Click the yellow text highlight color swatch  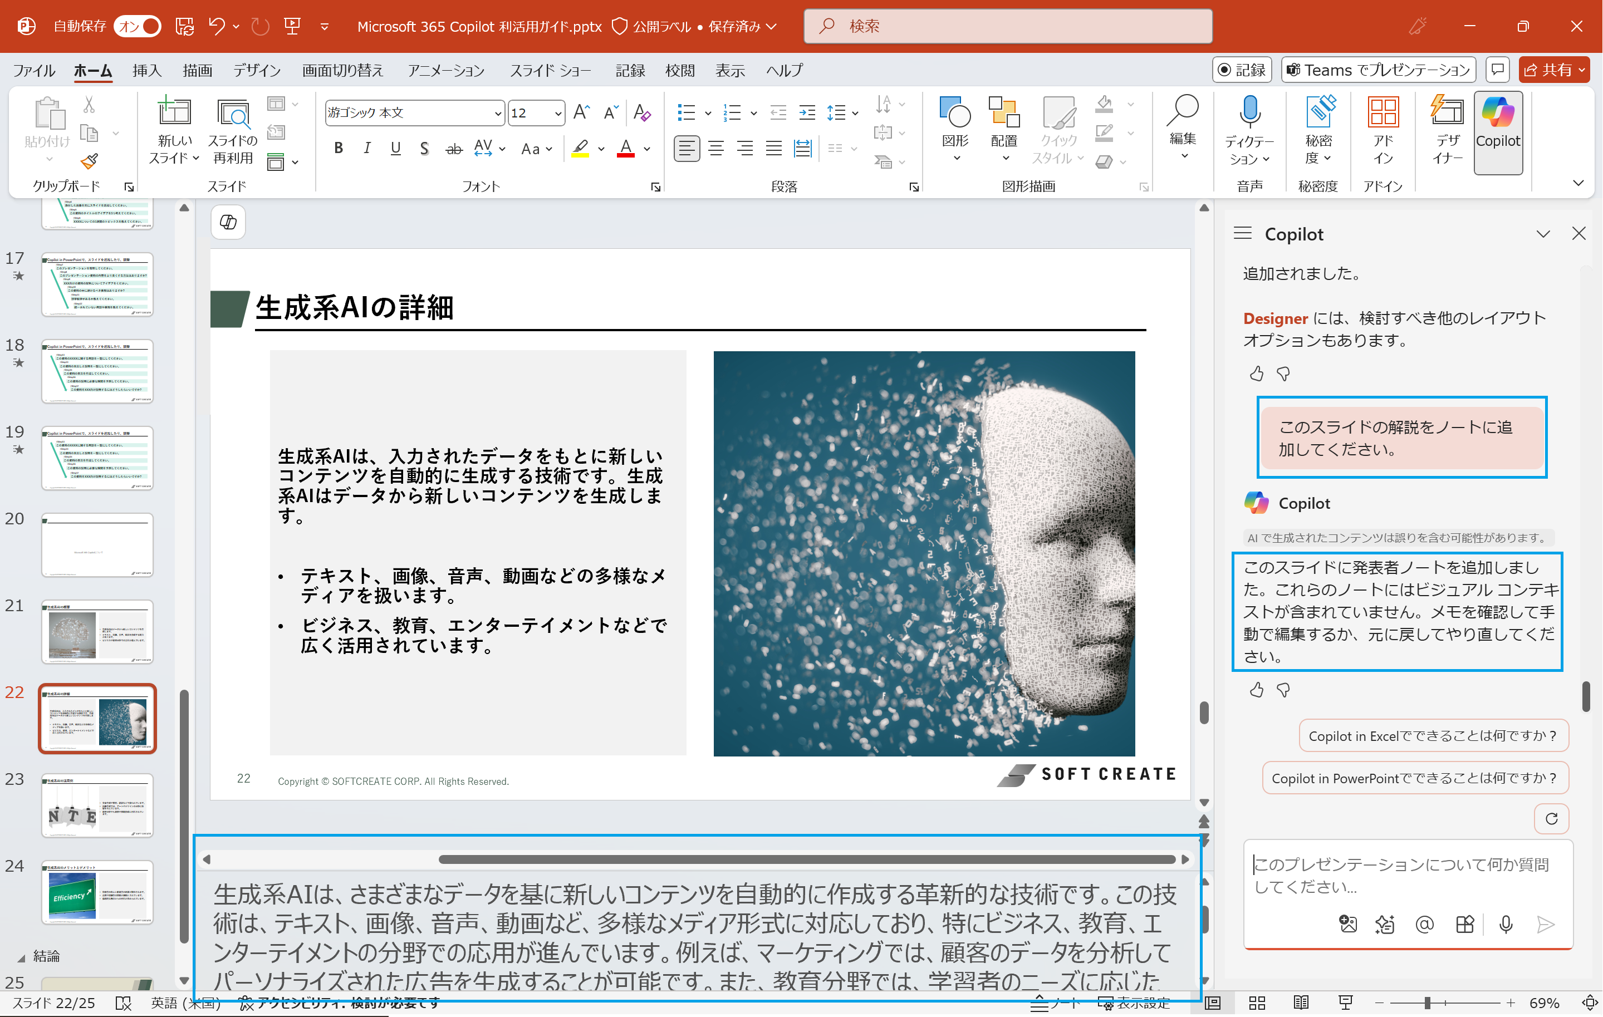pos(580,149)
